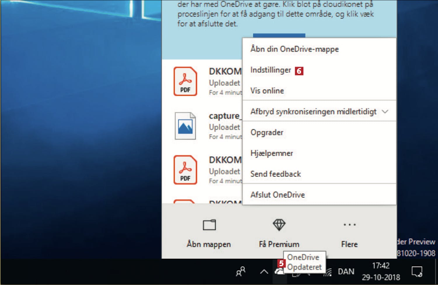Open the capture_ file name entry

(x=225, y=116)
